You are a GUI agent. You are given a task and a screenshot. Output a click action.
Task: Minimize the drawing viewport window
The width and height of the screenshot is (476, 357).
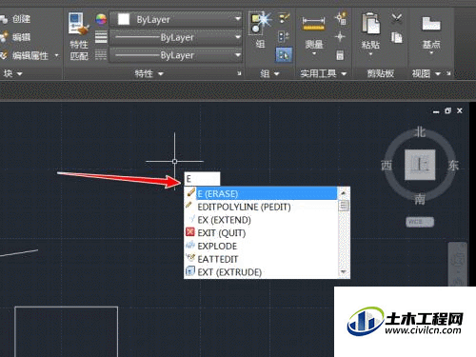(x=436, y=111)
